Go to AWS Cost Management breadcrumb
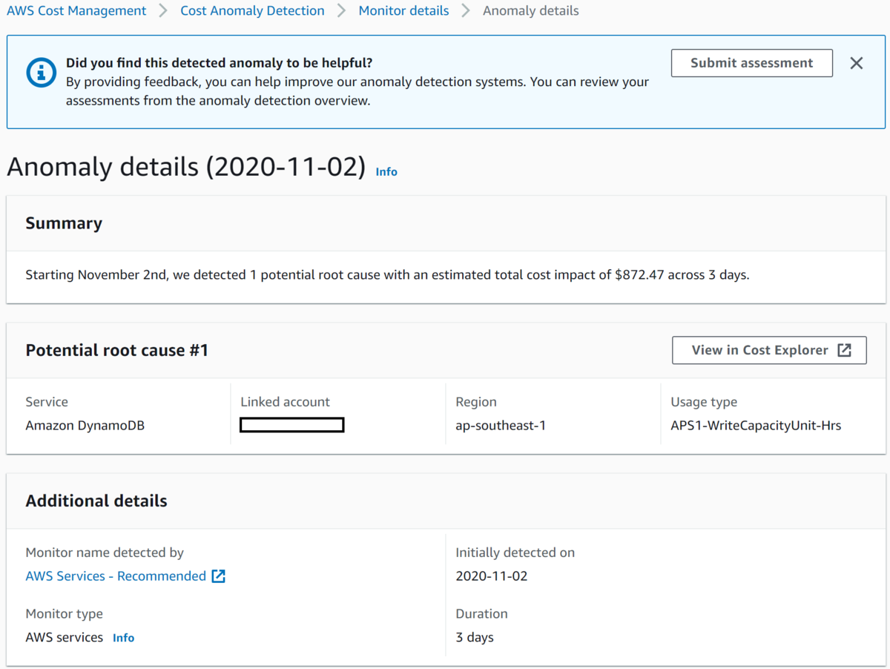Image resolution: width=890 pixels, height=669 pixels. [76, 11]
